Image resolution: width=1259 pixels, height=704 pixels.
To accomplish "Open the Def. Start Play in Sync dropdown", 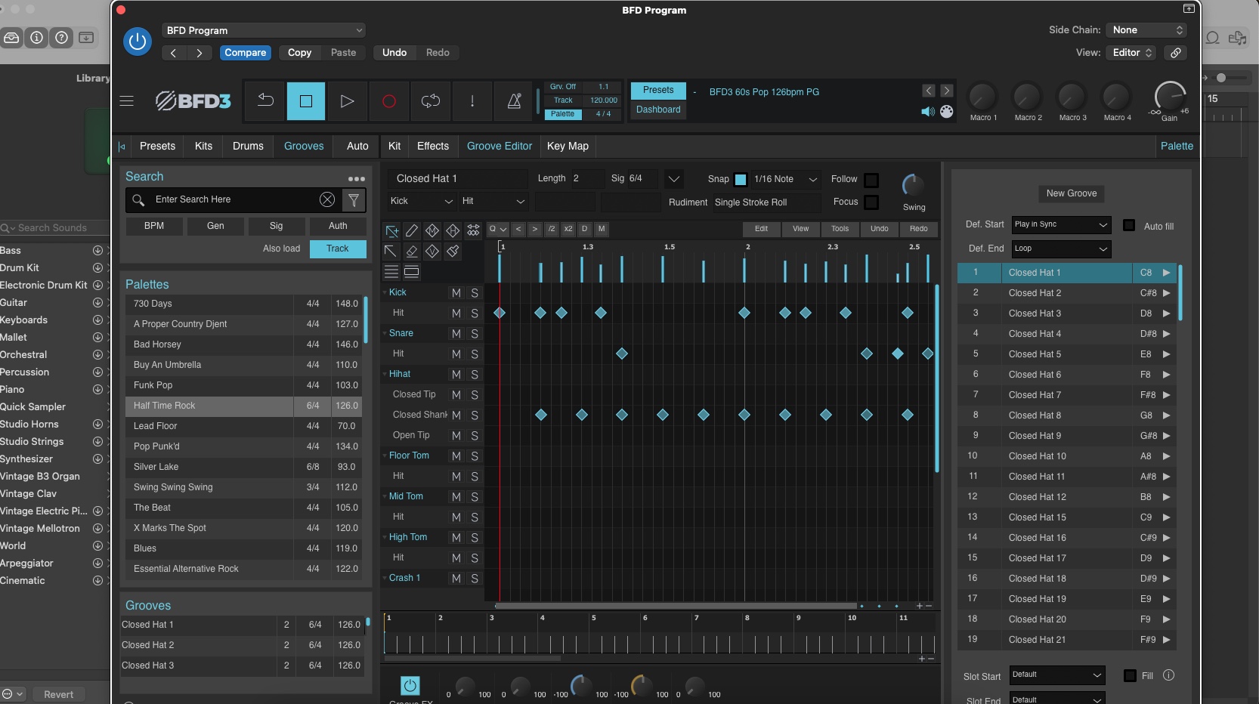I will pos(1061,224).
